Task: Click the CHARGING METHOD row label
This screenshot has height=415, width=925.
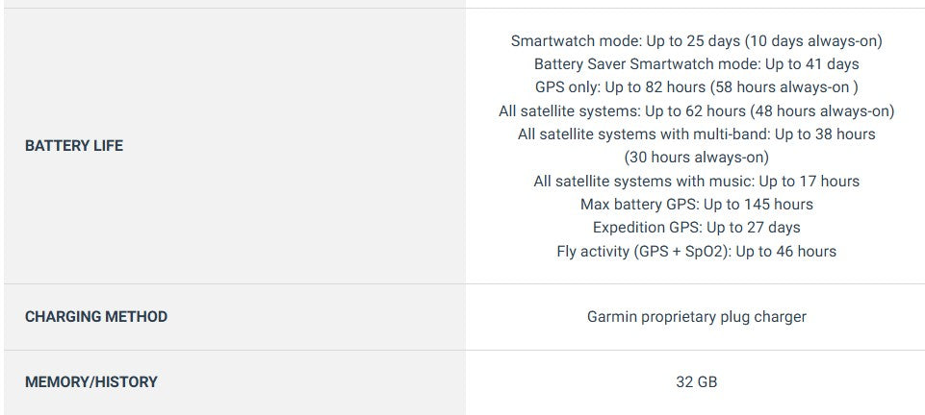Action: pyautogui.click(x=96, y=317)
